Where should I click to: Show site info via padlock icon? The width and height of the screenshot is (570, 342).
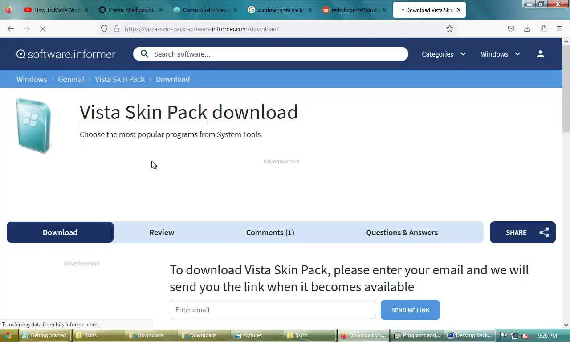click(117, 29)
